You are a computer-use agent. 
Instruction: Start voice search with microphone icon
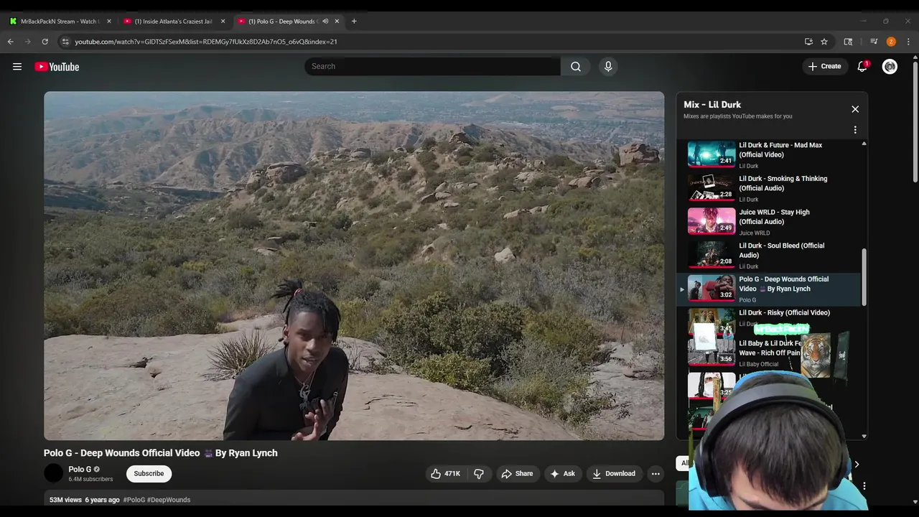click(608, 66)
